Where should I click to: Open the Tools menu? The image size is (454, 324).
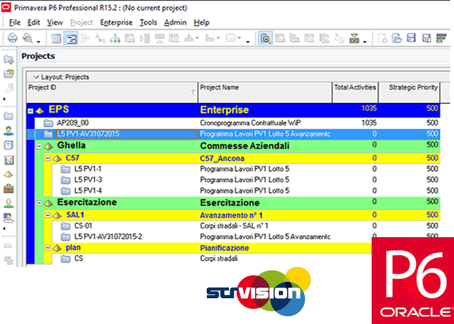pyautogui.click(x=149, y=22)
